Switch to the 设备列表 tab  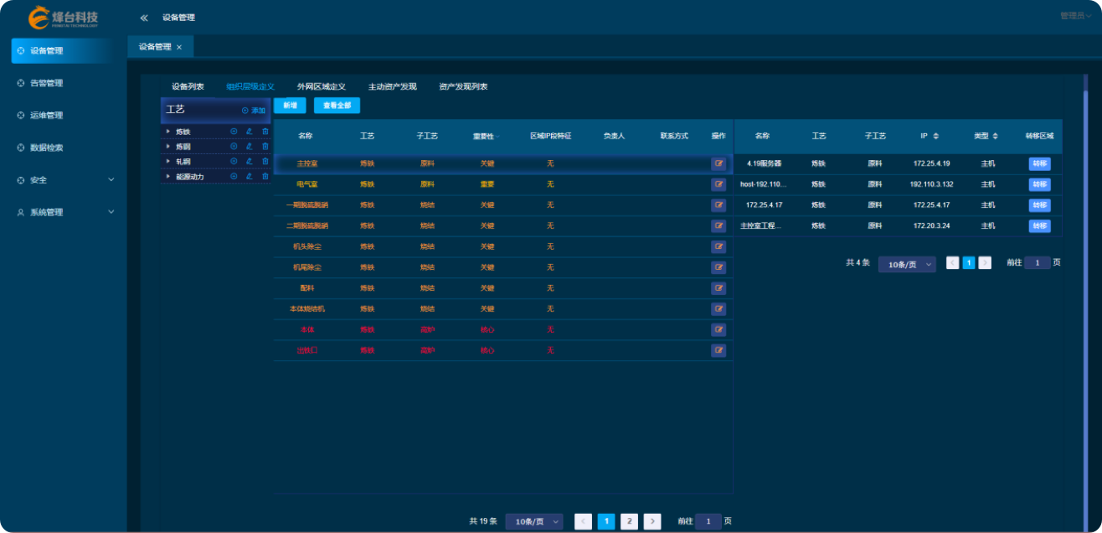[x=188, y=86]
